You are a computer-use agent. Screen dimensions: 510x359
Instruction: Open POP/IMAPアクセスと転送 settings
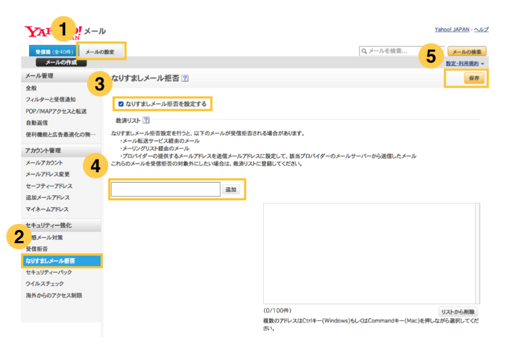(56, 111)
